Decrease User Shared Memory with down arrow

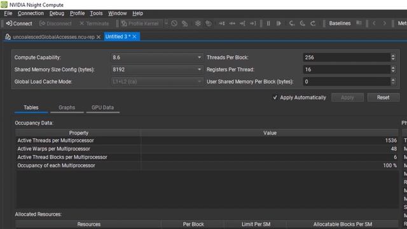pyautogui.click(x=393, y=83)
